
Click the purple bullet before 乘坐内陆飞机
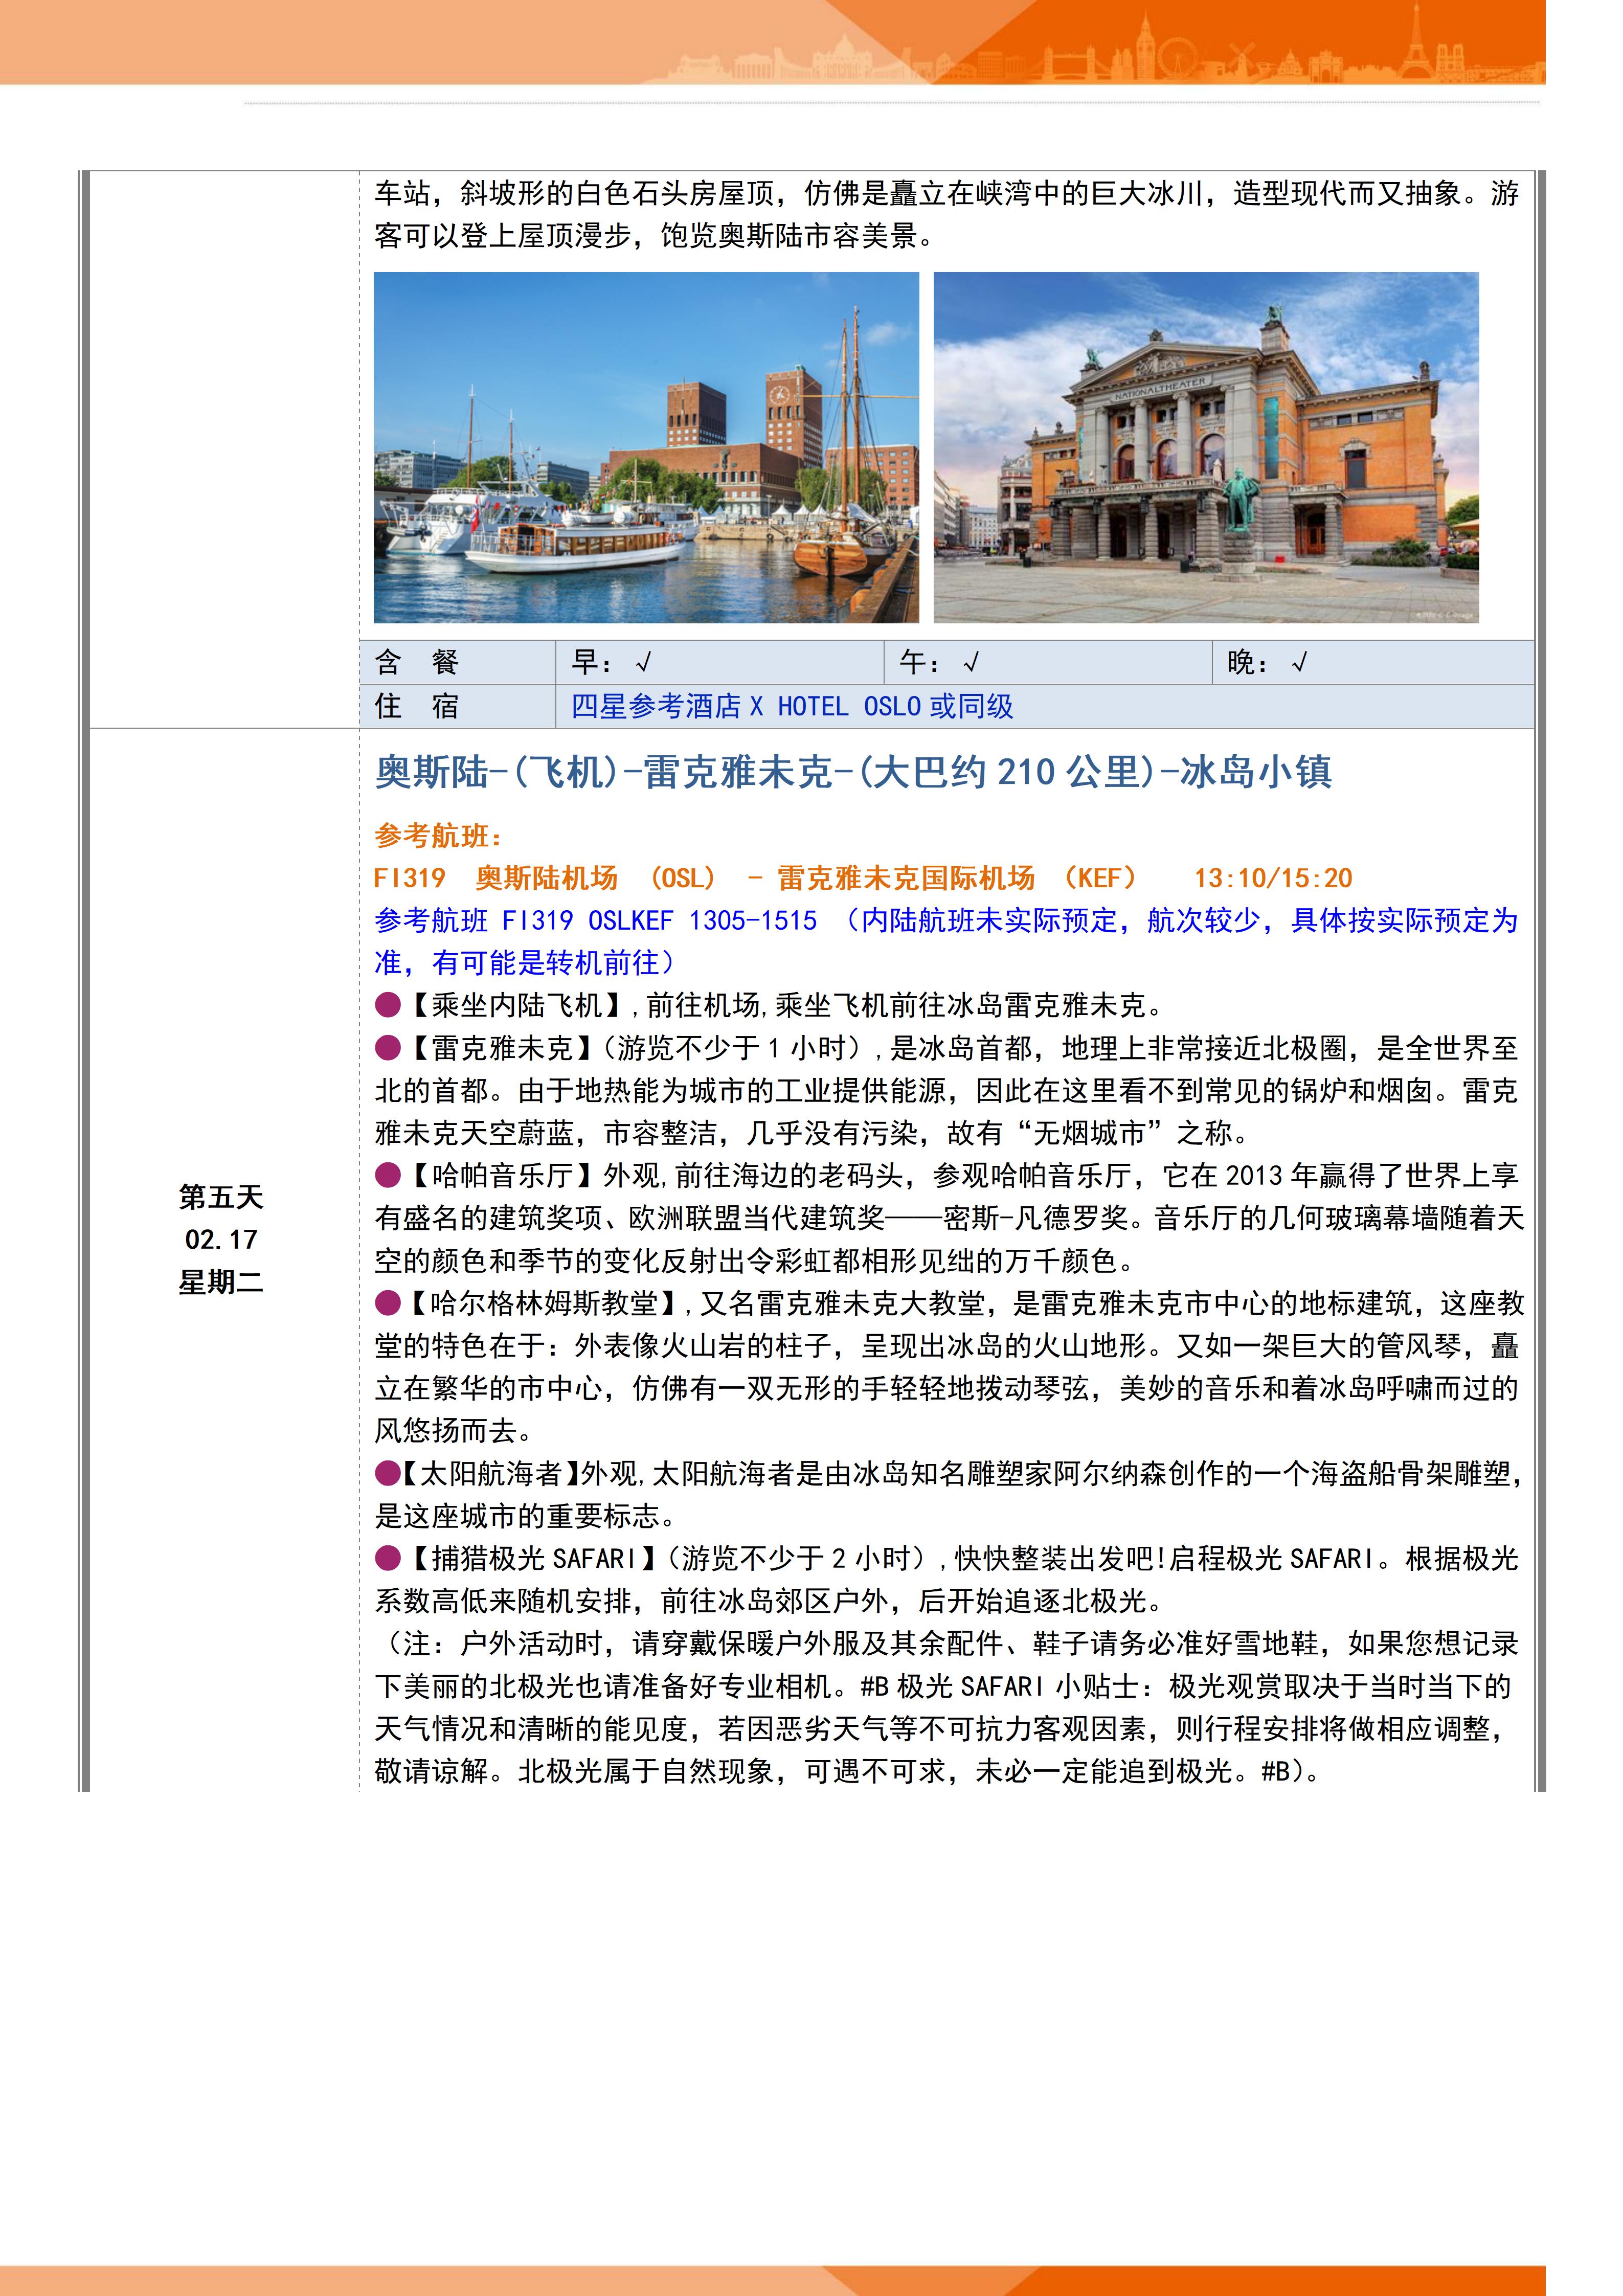[x=388, y=1006]
